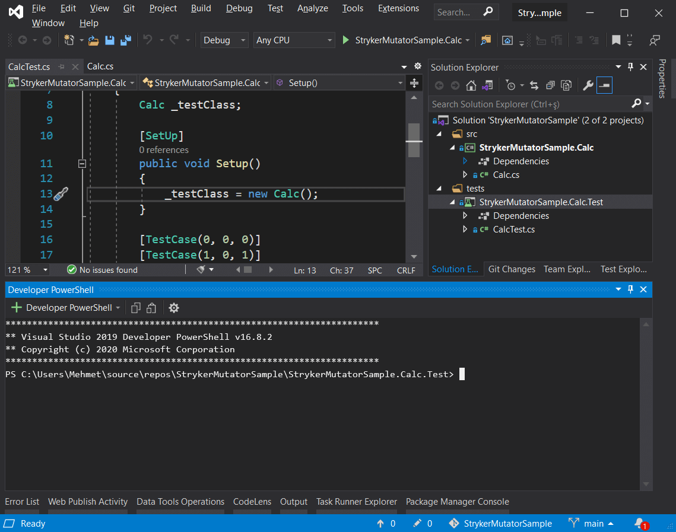Split the editor with the split icon
This screenshot has width=676, height=532.
point(414,82)
